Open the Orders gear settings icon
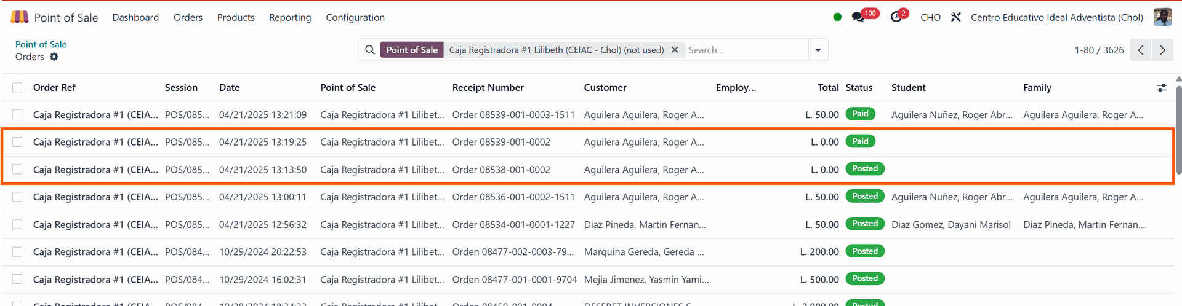Image resolution: width=1182 pixels, height=306 pixels. click(x=54, y=57)
